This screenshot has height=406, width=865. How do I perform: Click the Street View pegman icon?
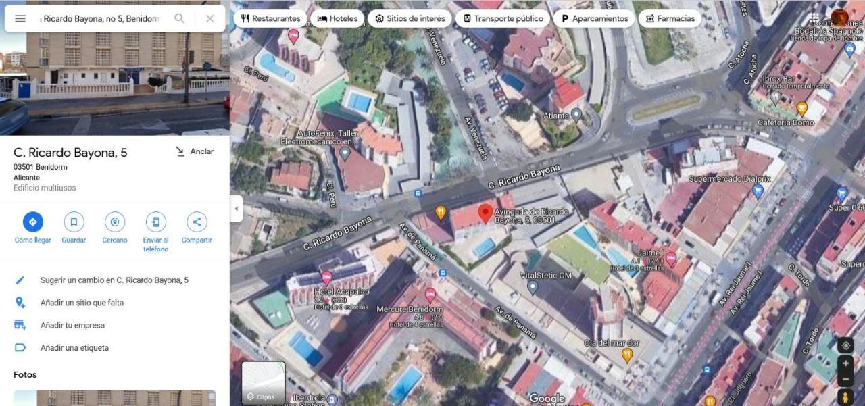pos(845,397)
